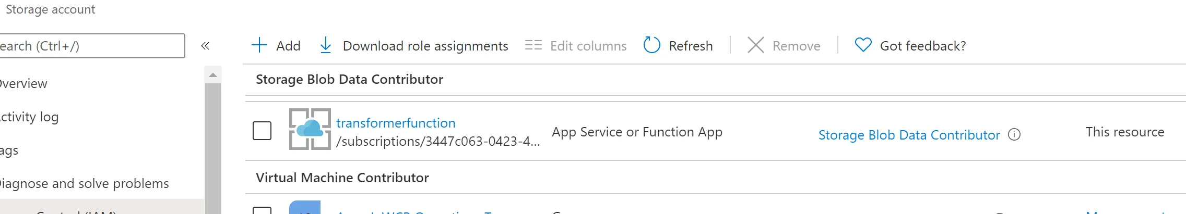The width and height of the screenshot is (1186, 214).
Task: Click Got feedback? text
Action: tap(923, 46)
